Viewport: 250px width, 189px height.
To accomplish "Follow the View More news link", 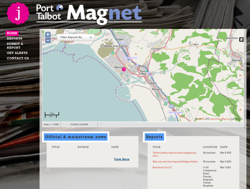I will pyautogui.click(x=122, y=159).
